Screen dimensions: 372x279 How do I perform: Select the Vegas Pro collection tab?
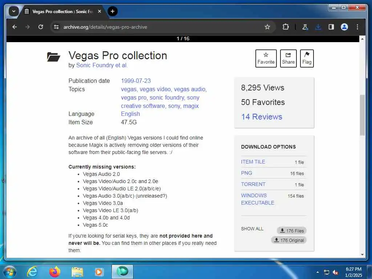click(62, 11)
